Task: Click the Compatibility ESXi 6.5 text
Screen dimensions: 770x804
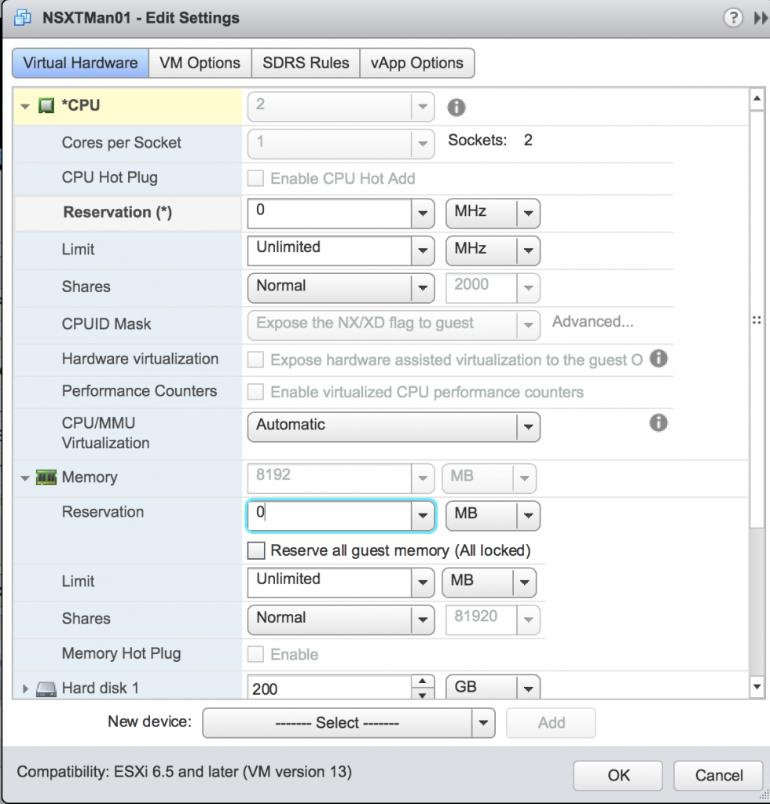Action: [184, 772]
